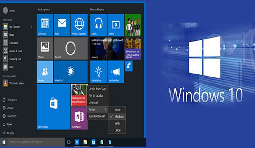Open Task View on taskbar
The height and width of the screenshot is (148, 255).
pyautogui.click(x=69, y=142)
